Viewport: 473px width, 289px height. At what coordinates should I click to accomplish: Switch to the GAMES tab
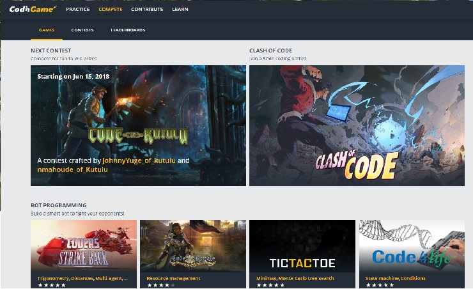[47, 30]
